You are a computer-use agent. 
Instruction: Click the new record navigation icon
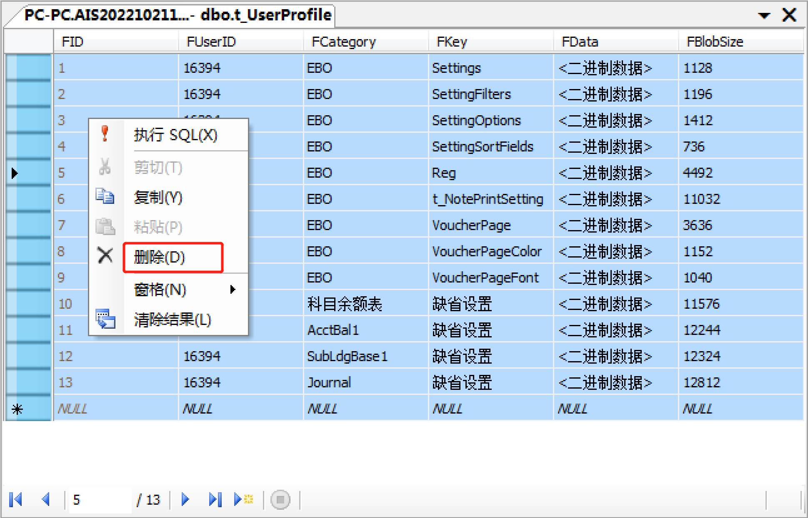tap(244, 499)
